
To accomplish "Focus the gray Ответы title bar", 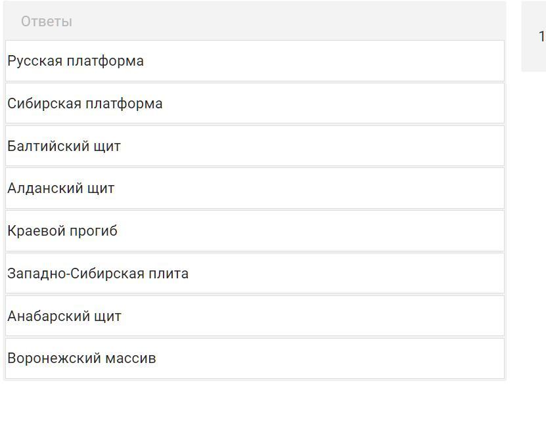I will 255,21.
